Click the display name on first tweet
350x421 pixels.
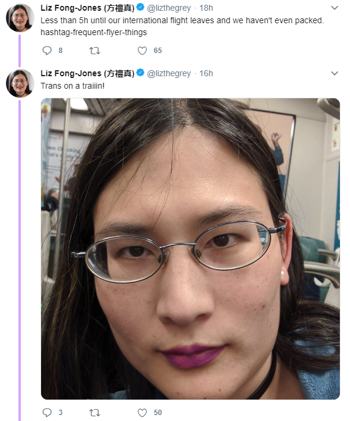87,8
